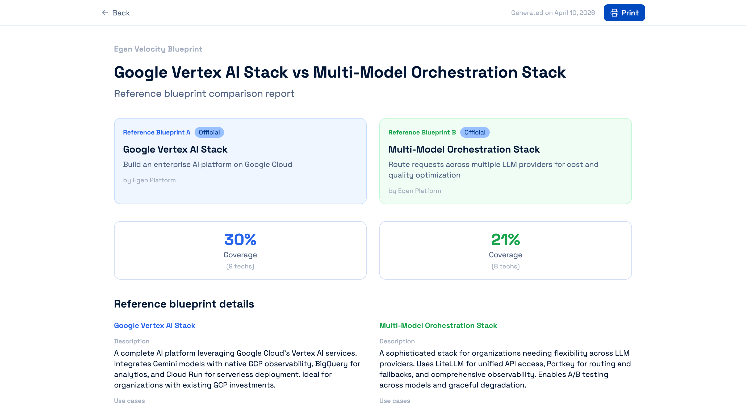This screenshot has width=746, height=404.
Task: Click the back arrow icon
Action: (105, 13)
